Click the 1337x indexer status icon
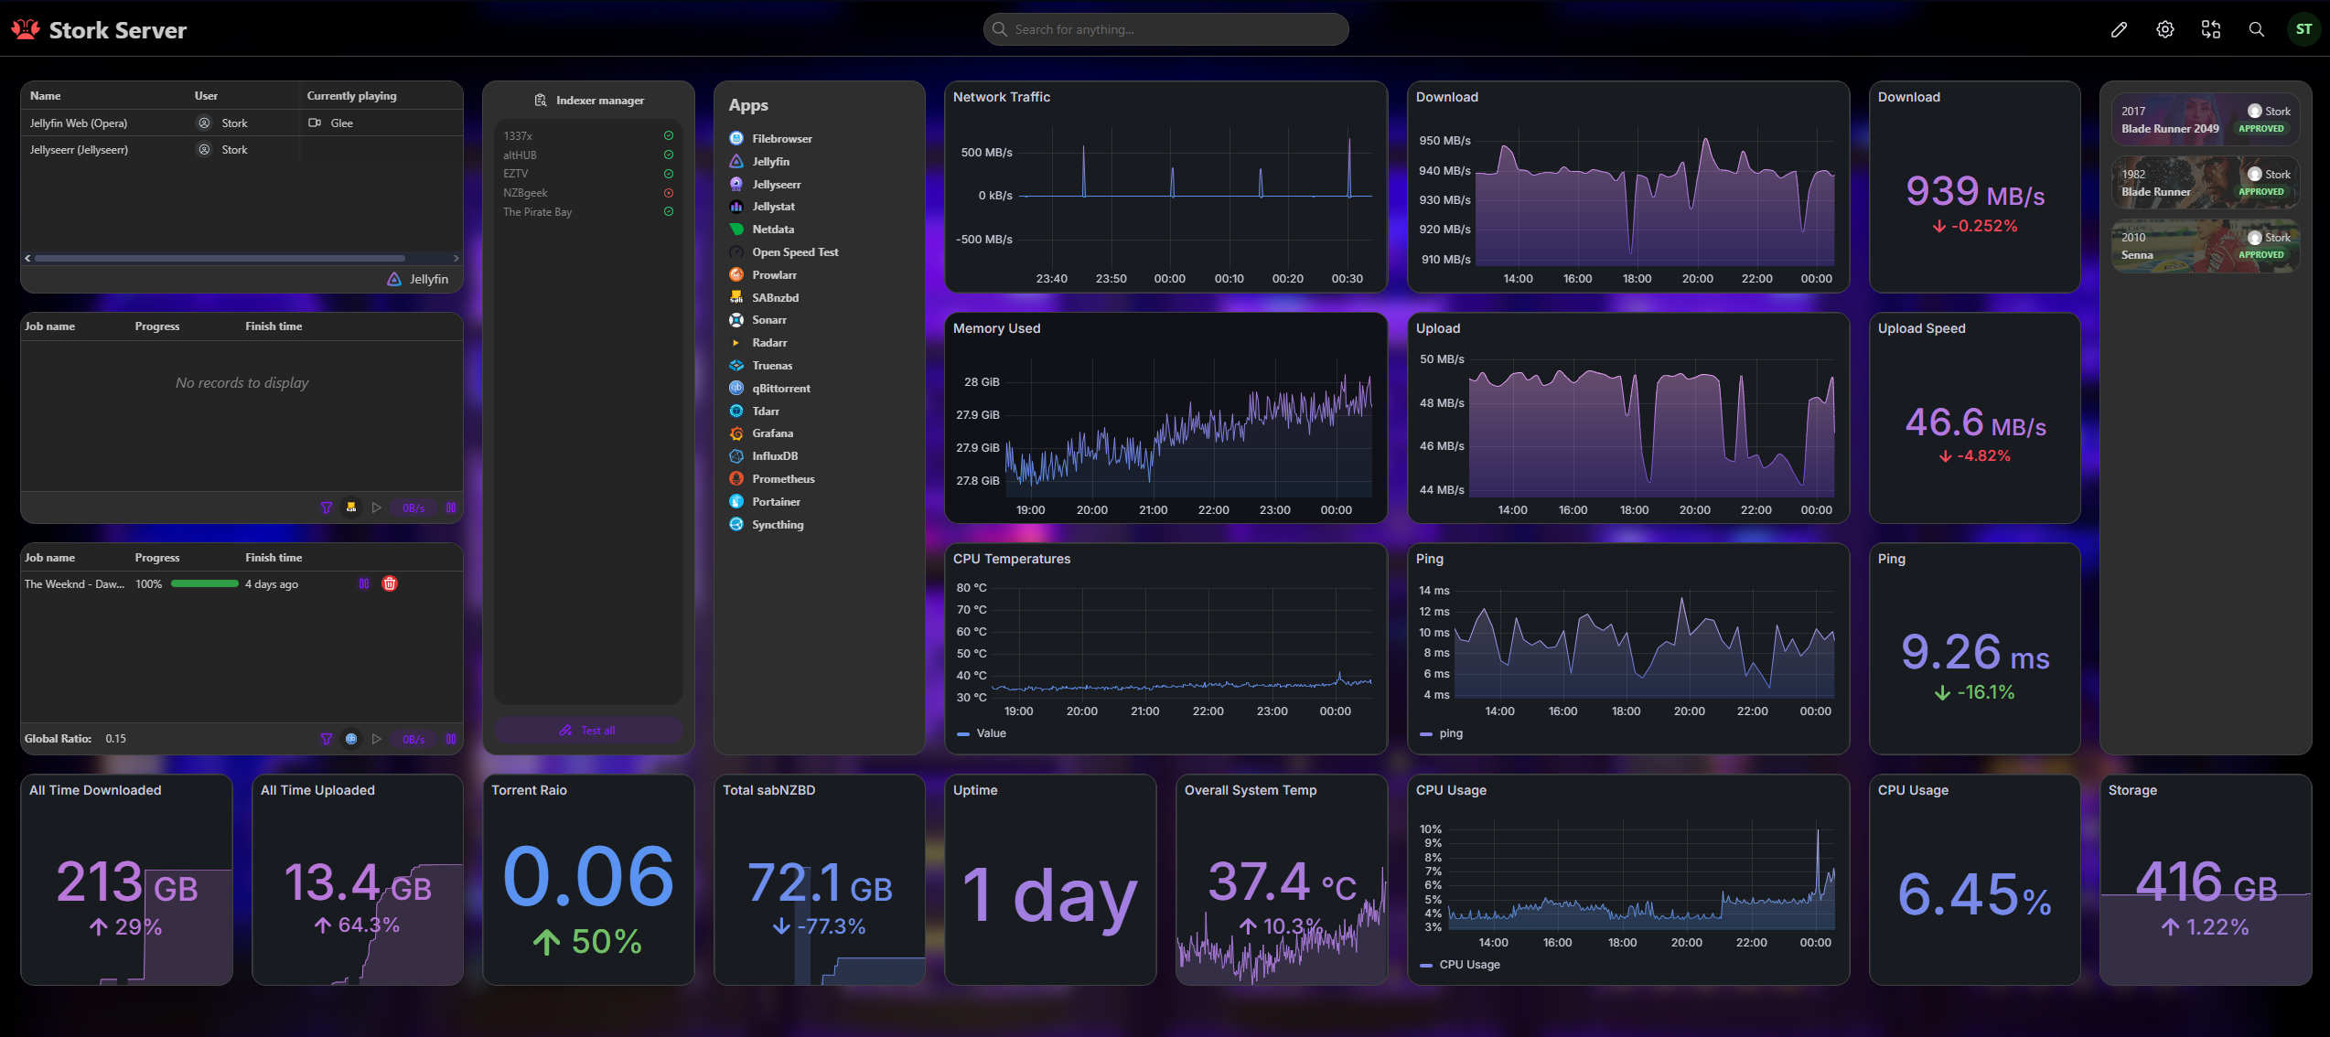The width and height of the screenshot is (2330, 1037). (669, 135)
